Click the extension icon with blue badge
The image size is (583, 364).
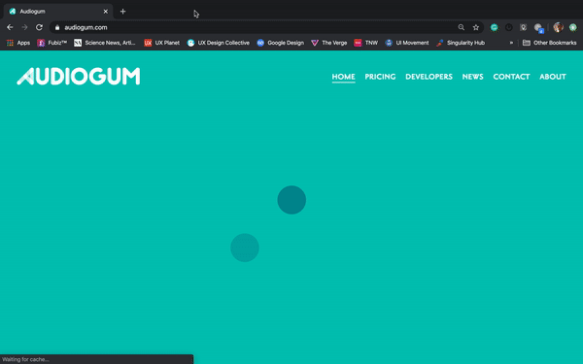click(538, 28)
